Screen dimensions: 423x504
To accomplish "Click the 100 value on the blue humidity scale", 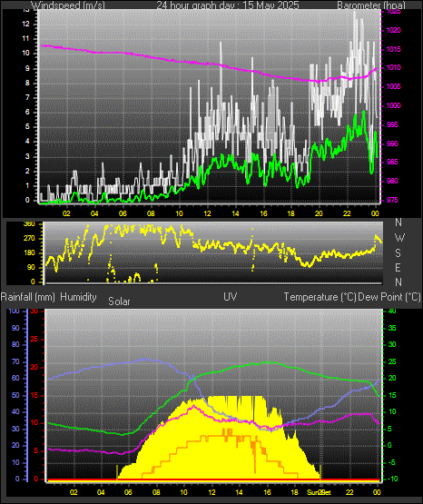I will click(14, 311).
